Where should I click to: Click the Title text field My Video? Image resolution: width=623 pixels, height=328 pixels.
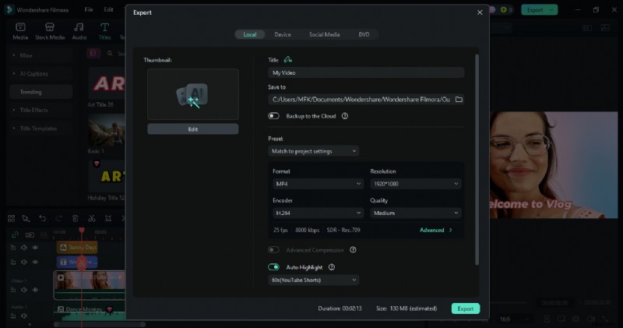tap(366, 72)
